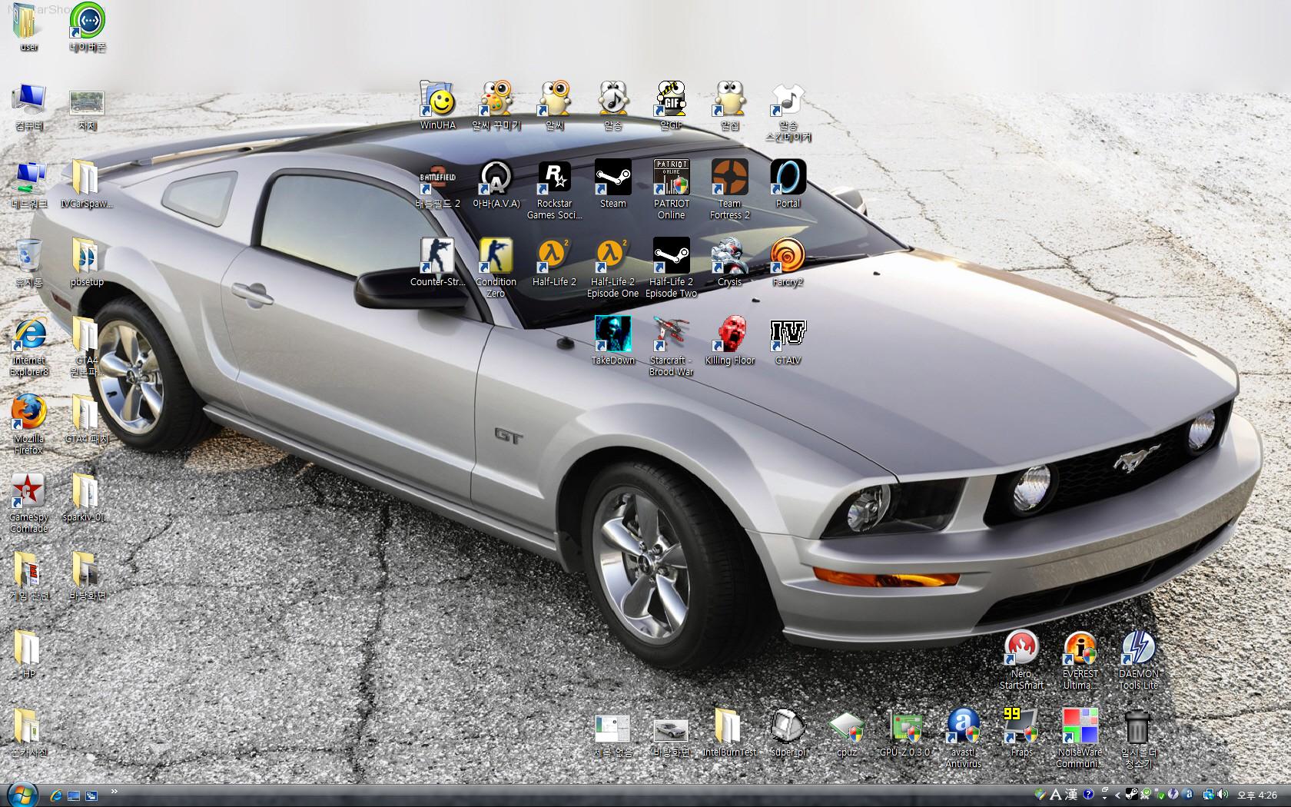Click the Killing Floor shortcut
This screenshot has width=1291, height=807.
(729, 335)
